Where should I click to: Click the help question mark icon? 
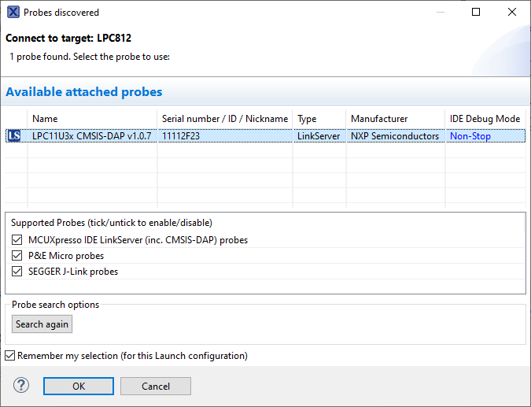click(21, 386)
